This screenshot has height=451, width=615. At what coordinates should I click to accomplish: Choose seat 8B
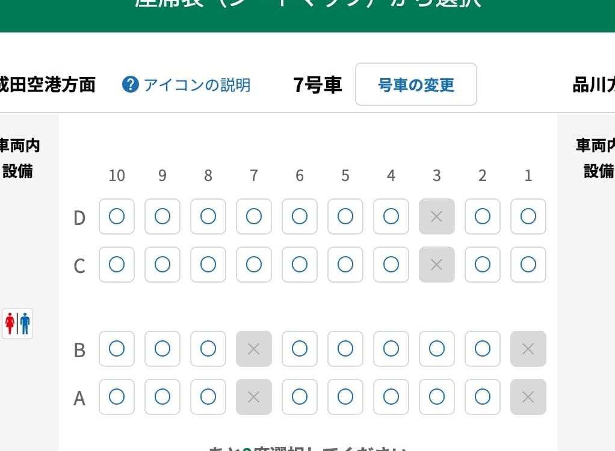coord(208,349)
